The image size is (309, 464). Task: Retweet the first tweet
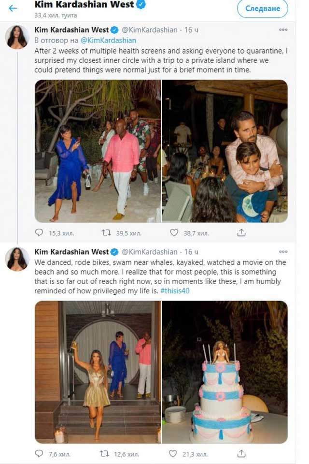tap(106, 233)
